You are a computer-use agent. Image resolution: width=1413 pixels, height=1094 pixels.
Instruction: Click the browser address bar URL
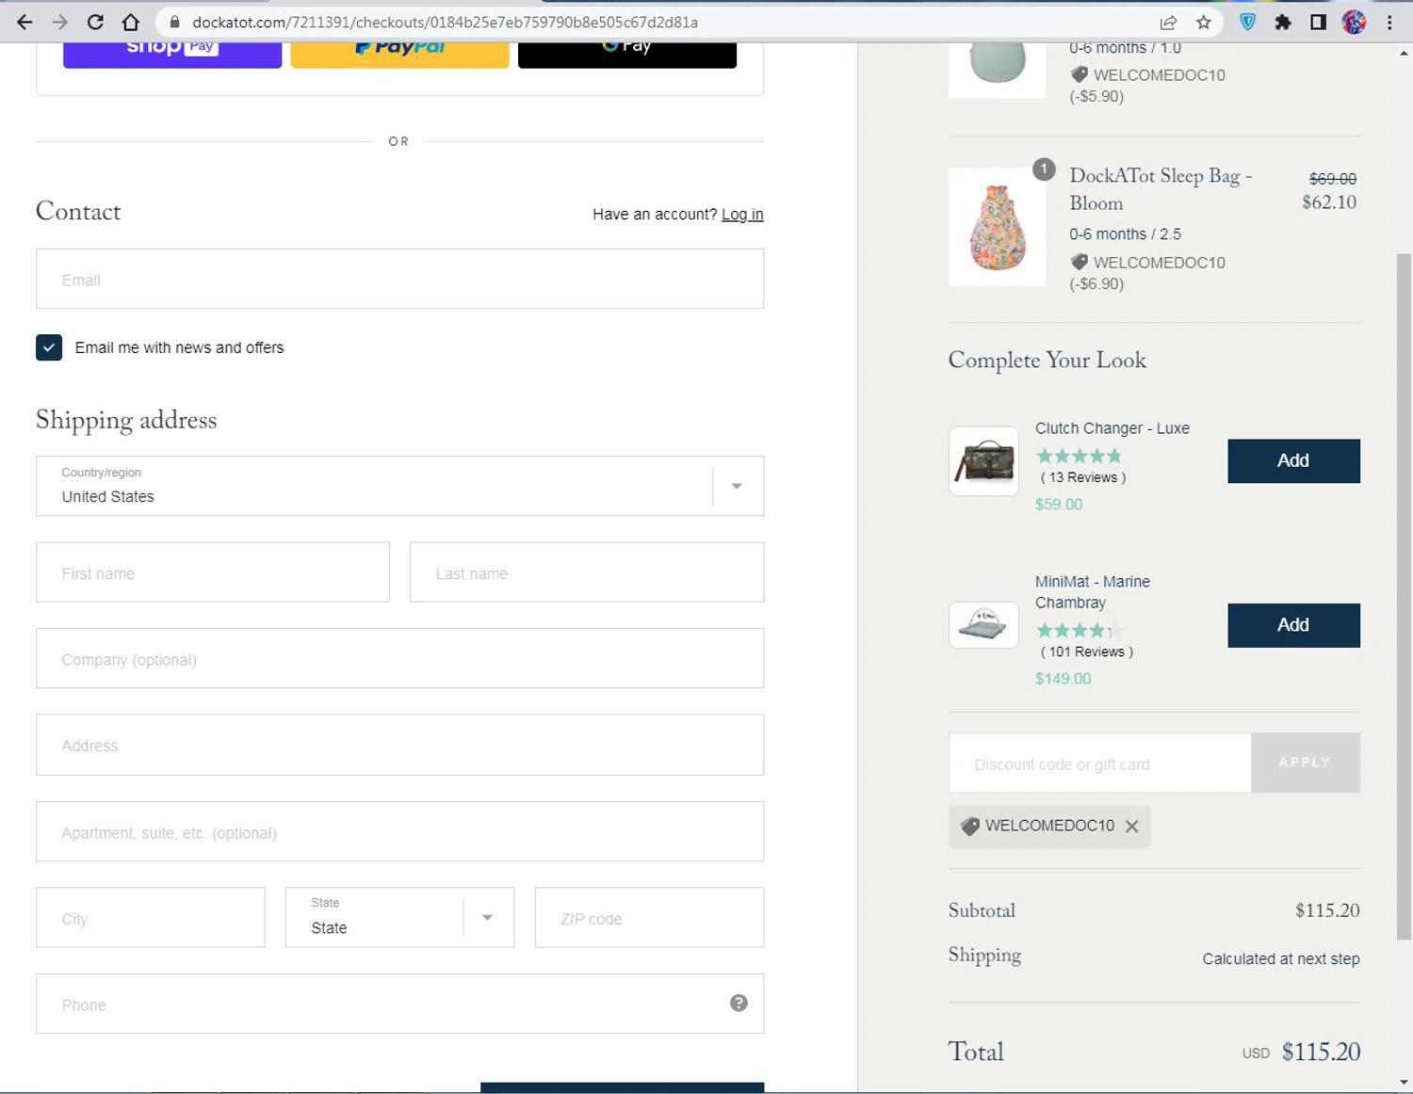tap(445, 22)
